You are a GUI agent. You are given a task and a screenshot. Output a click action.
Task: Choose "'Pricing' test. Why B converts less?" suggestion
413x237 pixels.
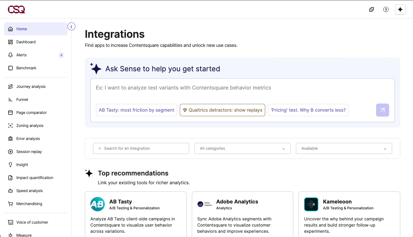[308, 110]
